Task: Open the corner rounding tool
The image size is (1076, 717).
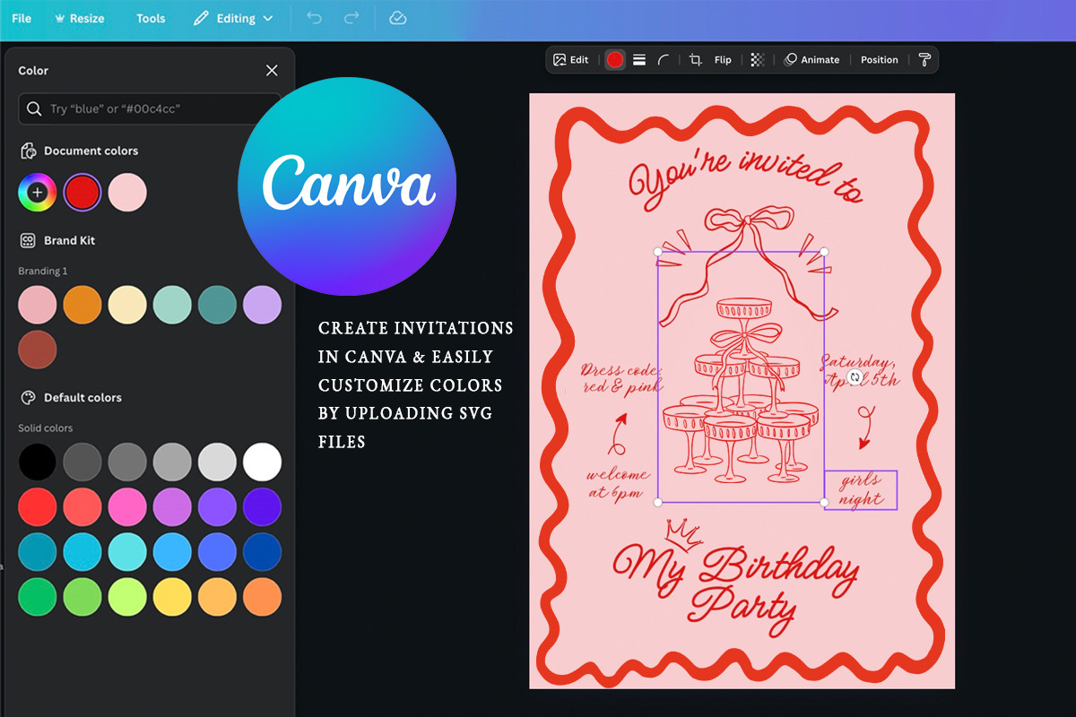Action: pyautogui.click(x=664, y=60)
